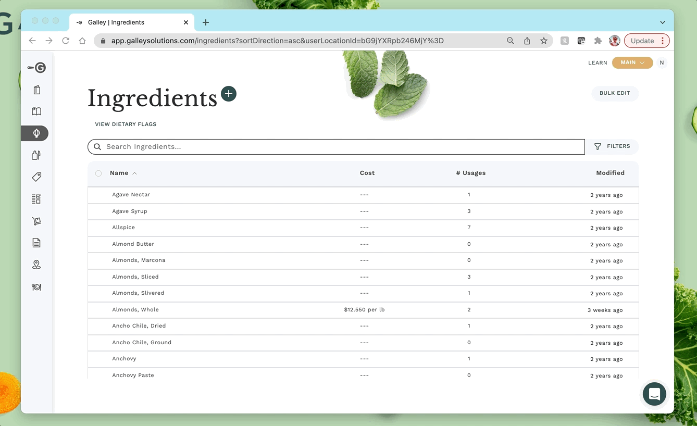Go to browser home page

[x=82, y=41]
